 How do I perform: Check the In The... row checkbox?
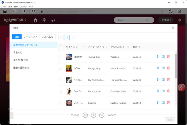pyautogui.click(x=61, y=68)
